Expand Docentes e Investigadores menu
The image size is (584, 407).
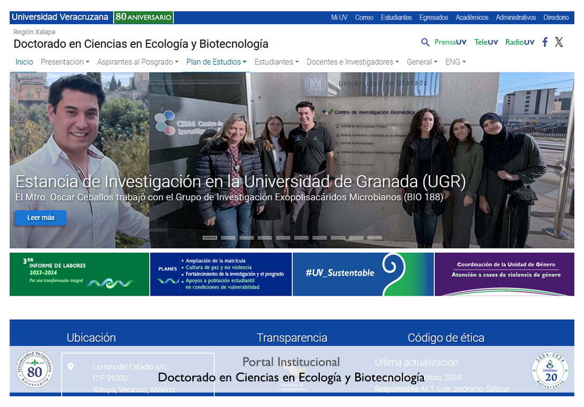point(353,62)
